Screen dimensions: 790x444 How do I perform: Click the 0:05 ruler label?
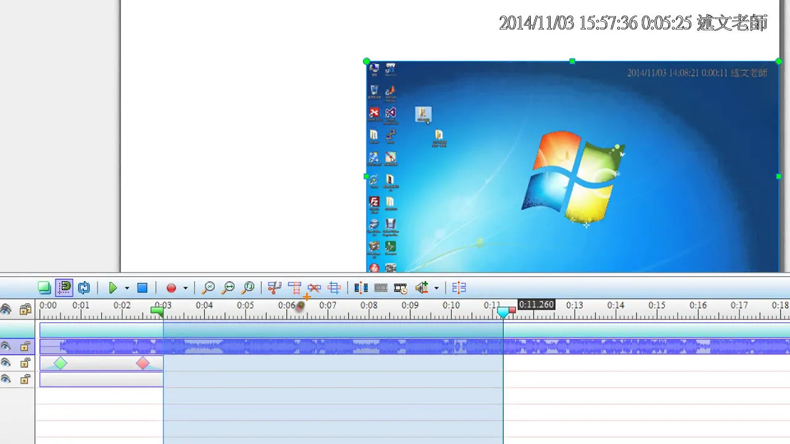coord(245,305)
